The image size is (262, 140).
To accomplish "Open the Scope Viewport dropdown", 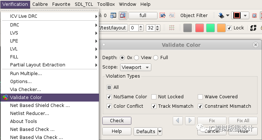I will pyautogui.click(x=135, y=67).
